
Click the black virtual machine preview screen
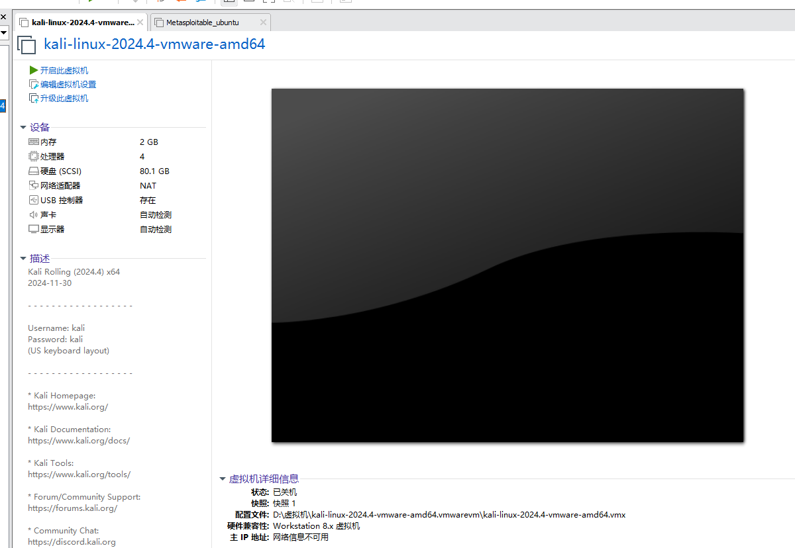click(x=507, y=265)
